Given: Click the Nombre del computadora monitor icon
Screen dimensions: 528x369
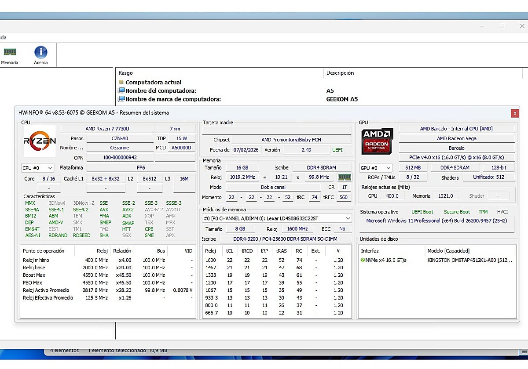Looking at the screenshot, I should 121,90.
